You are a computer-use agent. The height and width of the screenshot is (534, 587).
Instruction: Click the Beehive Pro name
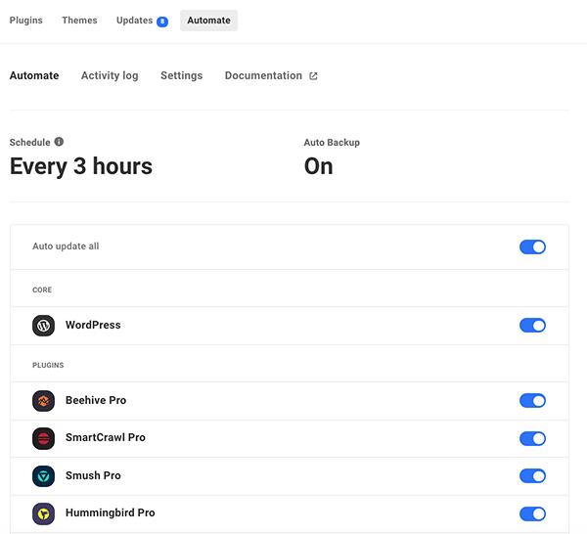click(96, 400)
